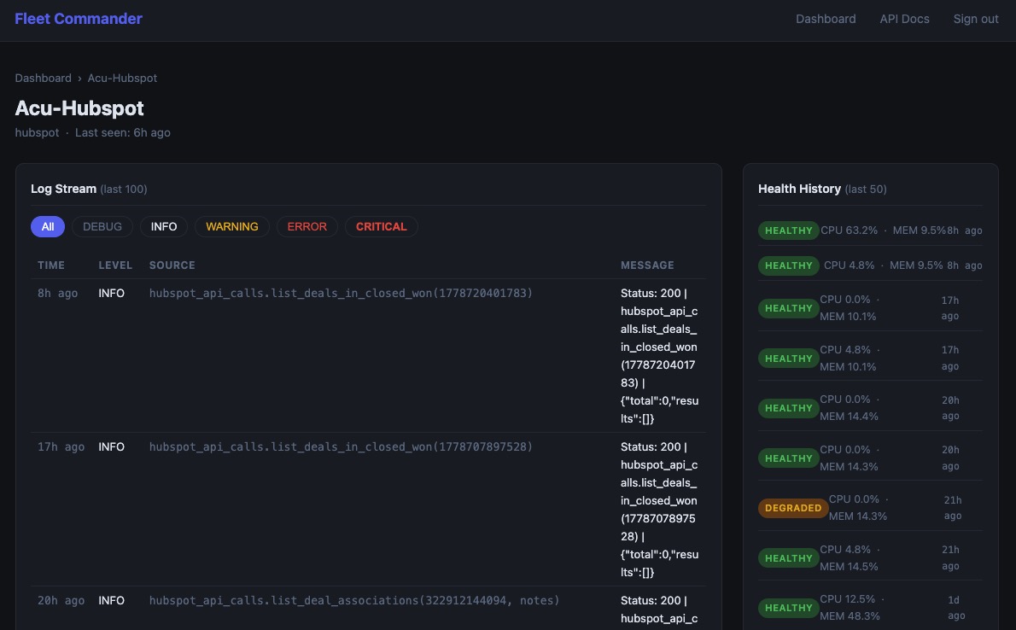
Task: Select source list_deals_in_closed_won(1778720401783)
Action: tap(341, 293)
